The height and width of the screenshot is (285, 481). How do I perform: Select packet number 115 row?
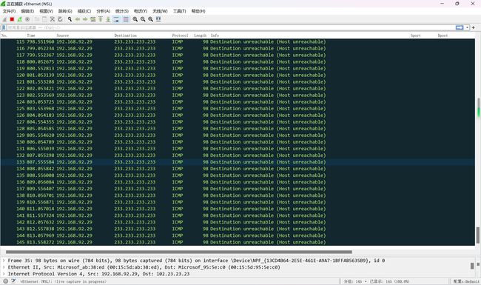238,41
